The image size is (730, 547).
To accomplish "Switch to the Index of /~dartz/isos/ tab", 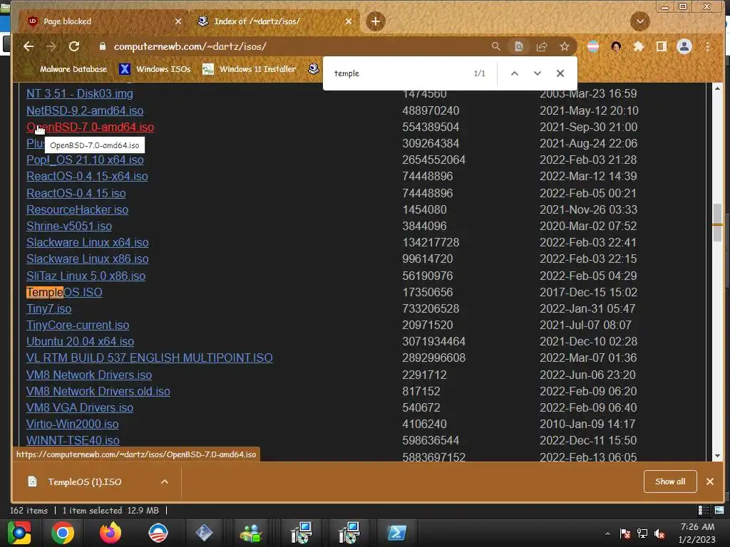I will point(274,21).
